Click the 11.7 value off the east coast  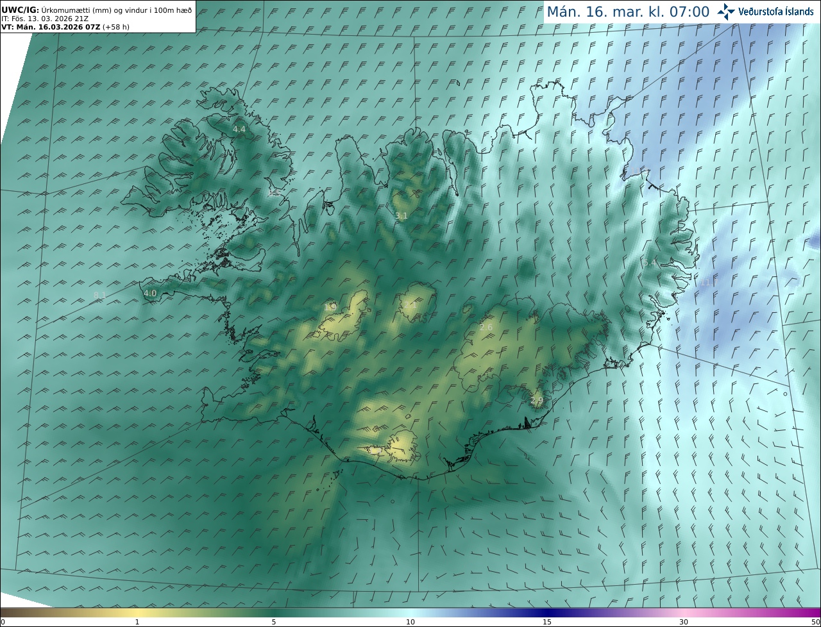(x=709, y=282)
